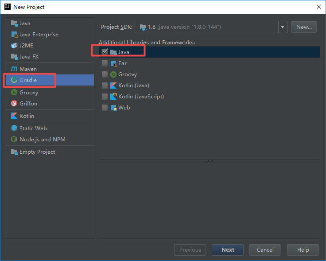Image resolution: width=326 pixels, height=261 pixels.
Task: Click the Kotlin (Java) framework icon
Action: [113, 85]
